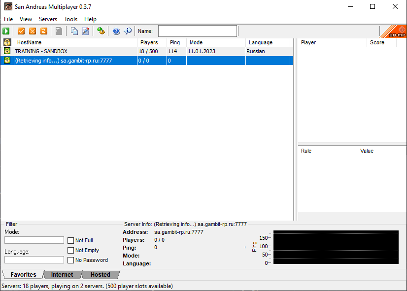Open the Settings tools icon
This screenshot has width=407, height=291.
[x=101, y=31]
